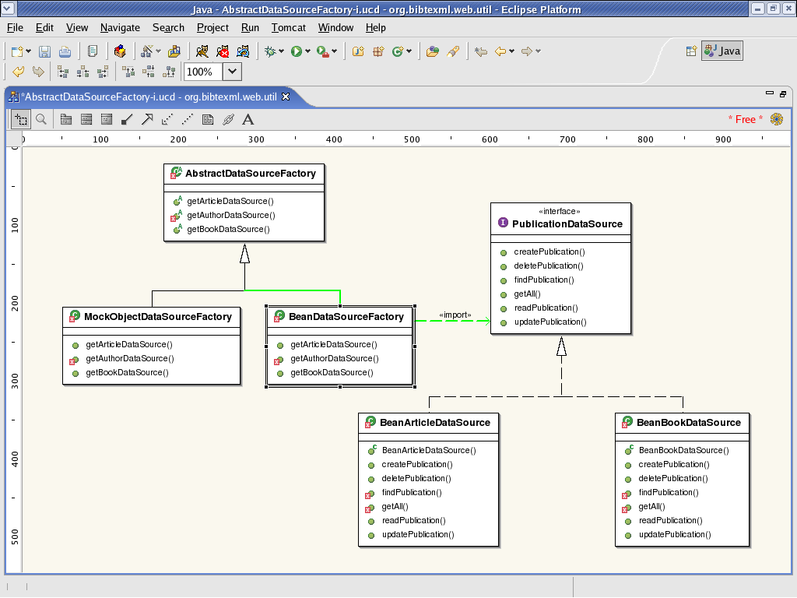This screenshot has width=797, height=598.
Task: Close the AbstractDataSourceFactory-i.ucd editor tab
Action: 286,97
